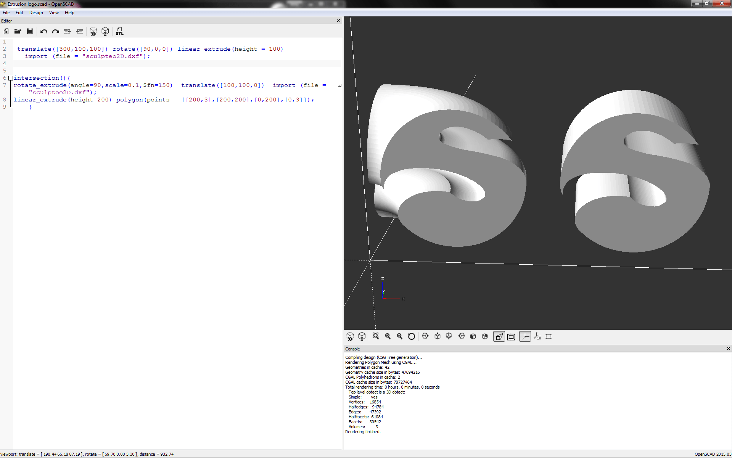Click the New file icon in editor toolbar
732x458 pixels.
pos(6,31)
